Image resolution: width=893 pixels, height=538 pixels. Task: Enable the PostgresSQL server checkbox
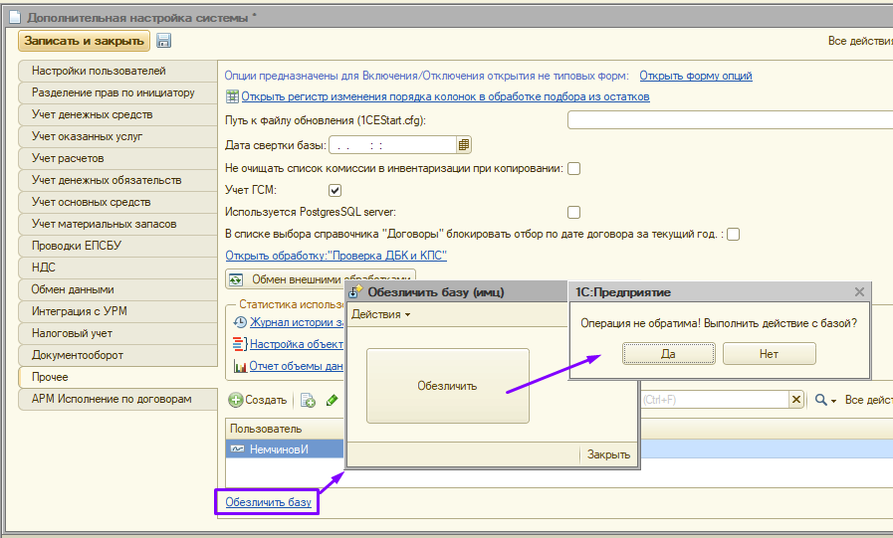[x=573, y=212]
